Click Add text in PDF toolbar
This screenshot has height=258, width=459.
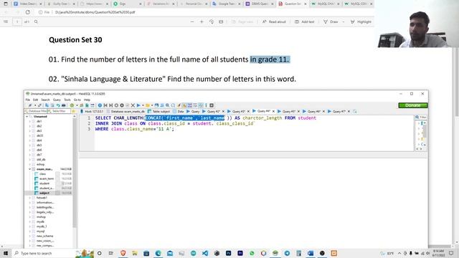pyautogui.click(x=304, y=21)
